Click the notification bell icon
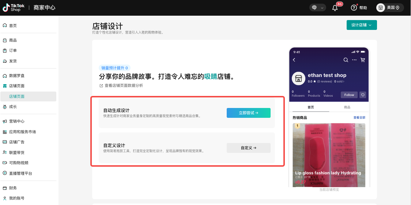This screenshot has width=411, height=205. tap(335, 8)
